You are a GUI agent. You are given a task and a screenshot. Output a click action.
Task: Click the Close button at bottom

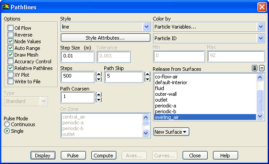click(195, 156)
